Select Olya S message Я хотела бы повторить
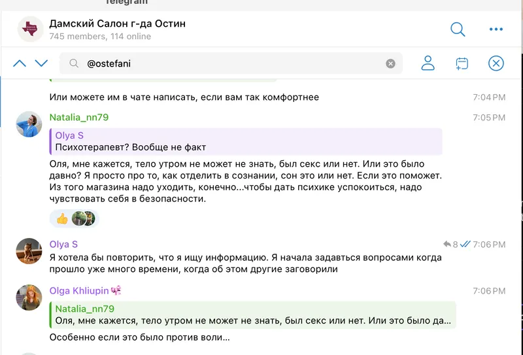Image resolution: width=523 pixels, height=355 pixels. point(246,263)
